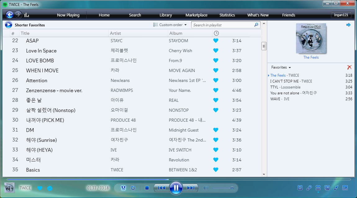Screen dimensions: 357x198
Task: Click the playlist scrollbar up arrow
Action: (x=264, y=23)
